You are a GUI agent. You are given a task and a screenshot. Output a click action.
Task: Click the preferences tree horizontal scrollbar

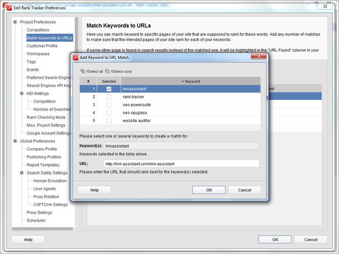(42, 229)
